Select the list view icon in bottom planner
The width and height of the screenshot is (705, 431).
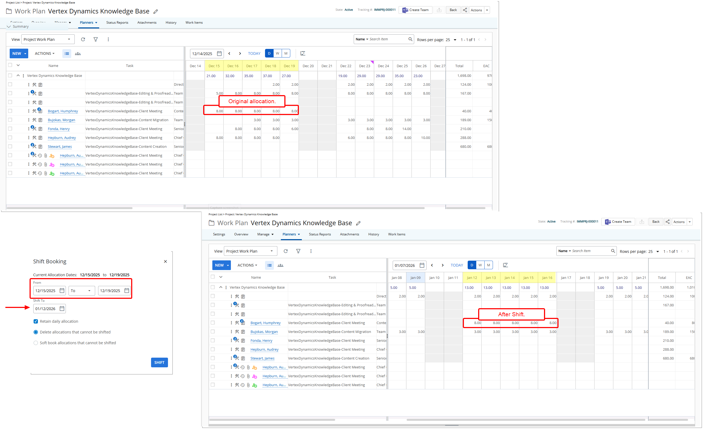point(269,265)
